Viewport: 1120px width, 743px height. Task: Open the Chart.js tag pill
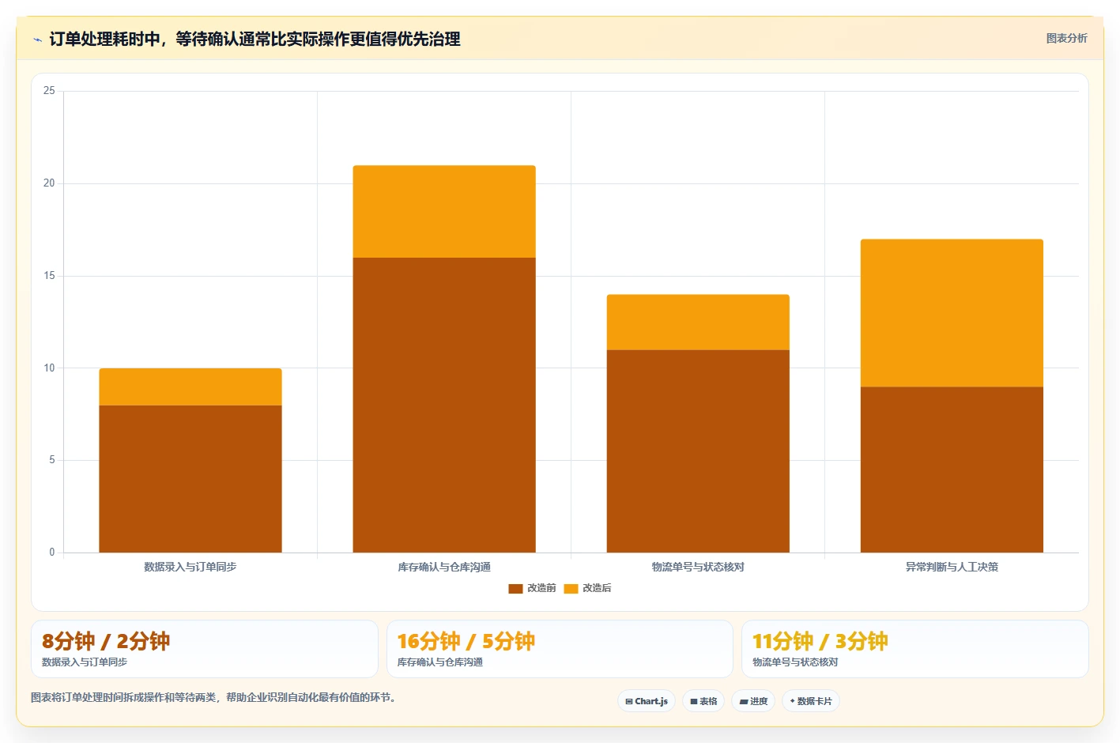pyautogui.click(x=647, y=701)
